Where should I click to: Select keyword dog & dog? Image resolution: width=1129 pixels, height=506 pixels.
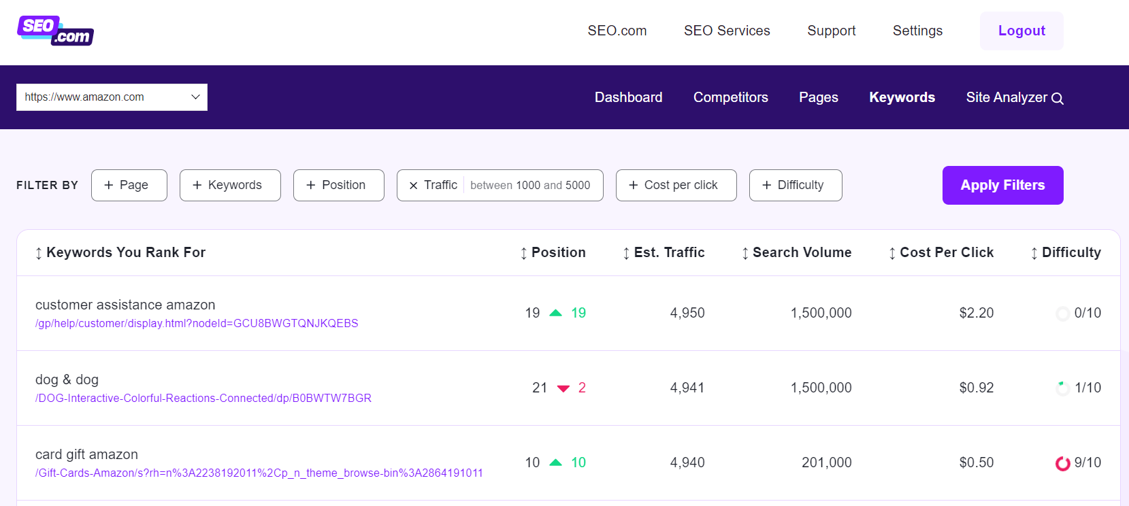67,379
